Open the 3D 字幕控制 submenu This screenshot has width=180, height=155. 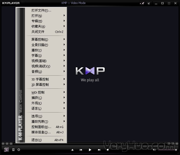click(46, 79)
